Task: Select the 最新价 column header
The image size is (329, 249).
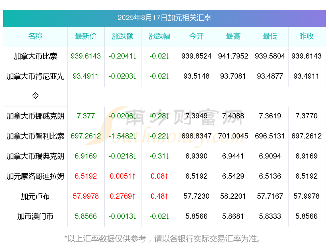Action: coord(86,36)
